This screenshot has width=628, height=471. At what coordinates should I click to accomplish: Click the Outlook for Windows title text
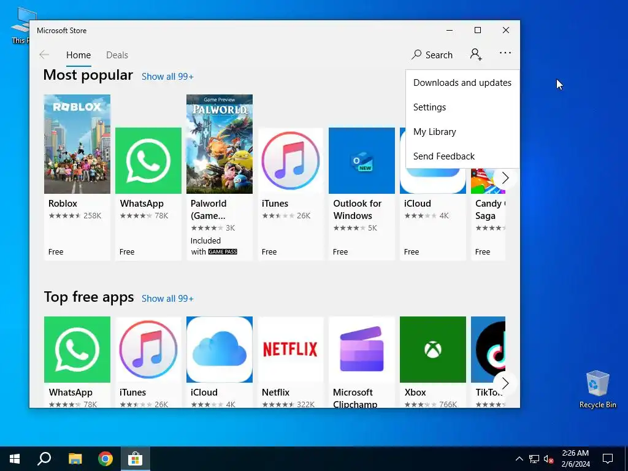(x=358, y=210)
